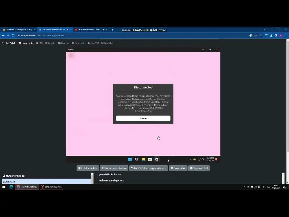This screenshot has height=217, width=289.
Task: Click the CollabVM brand logo text
Action: (x=8, y=43)
